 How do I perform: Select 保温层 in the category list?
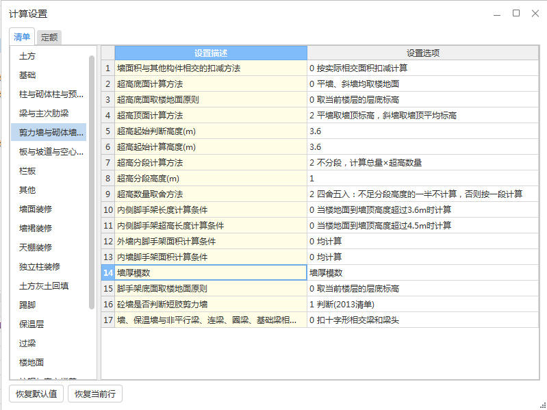click(49, 324)
